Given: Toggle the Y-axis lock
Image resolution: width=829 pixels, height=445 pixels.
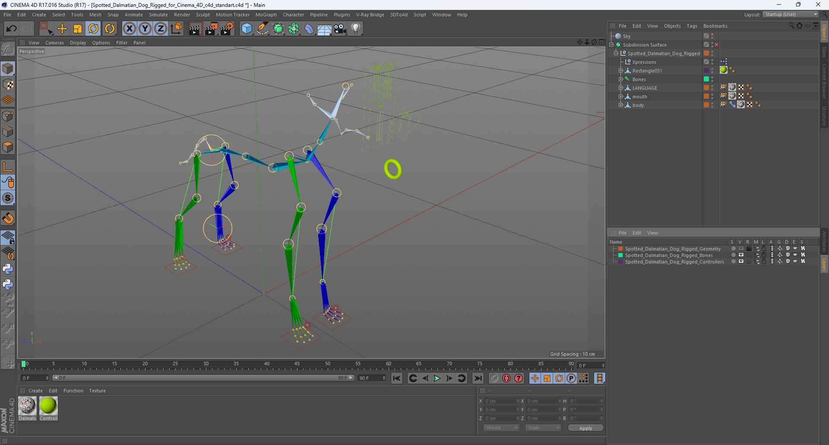Looking at the screenshot, I should 145,29.
